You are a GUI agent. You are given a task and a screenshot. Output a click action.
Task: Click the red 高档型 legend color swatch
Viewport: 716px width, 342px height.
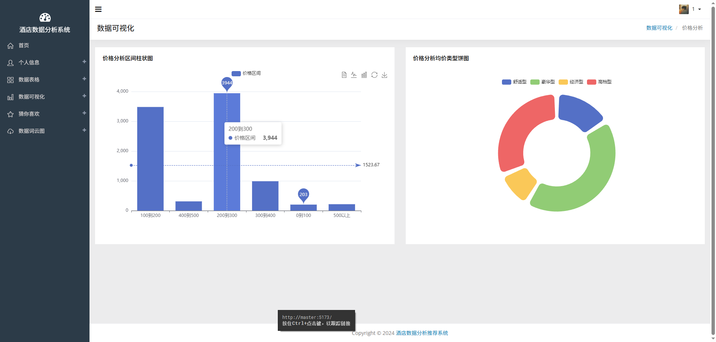pos(591,82)
